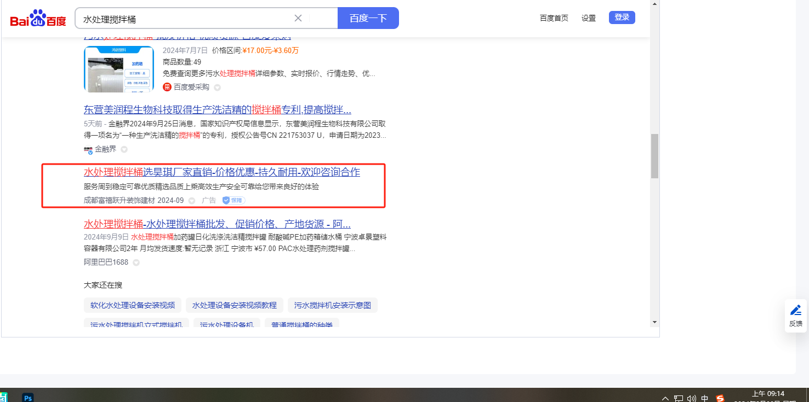The image size is (809, 402).
Task: Click the page's vertical scrollbar thumb
Action: pos(654,156)
